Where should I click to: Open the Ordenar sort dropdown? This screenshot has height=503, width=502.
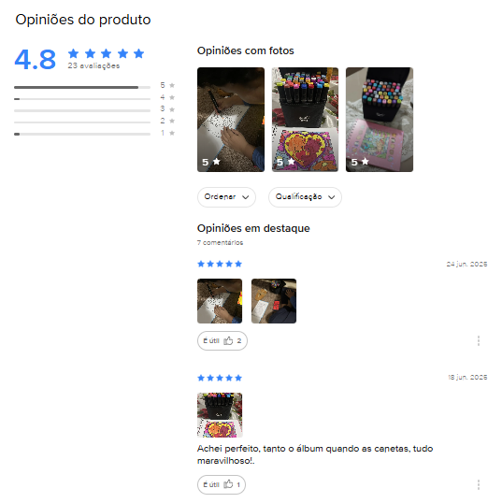tap(226, 197)
